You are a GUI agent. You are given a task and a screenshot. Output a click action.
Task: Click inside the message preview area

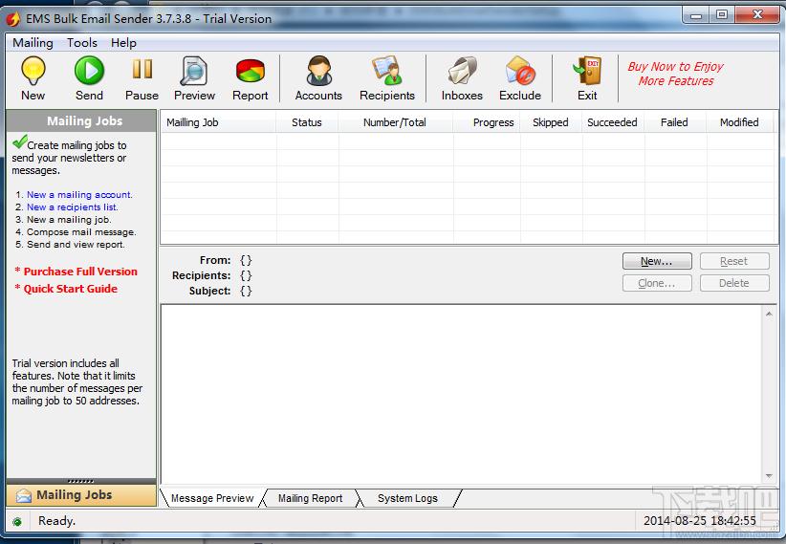(461, 395)
